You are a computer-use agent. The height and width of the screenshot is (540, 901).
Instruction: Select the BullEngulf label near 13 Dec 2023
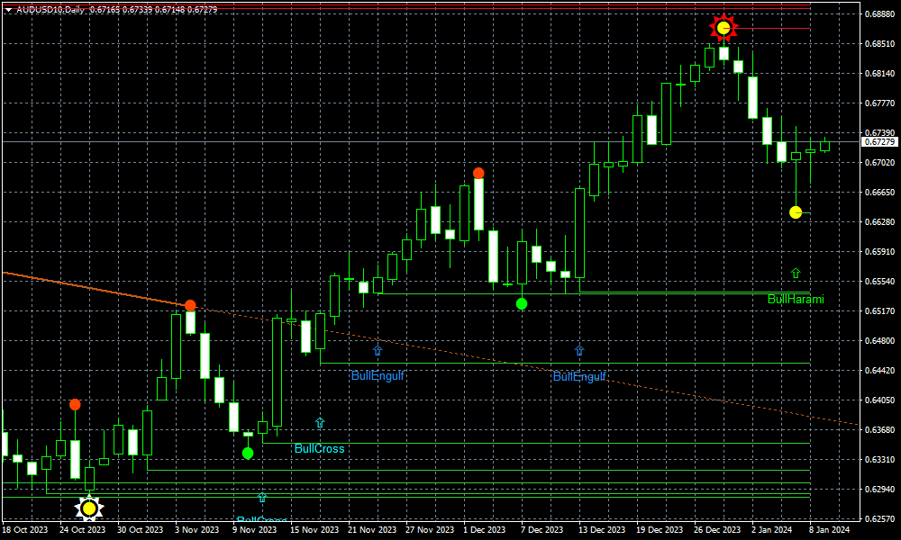click(579, 376)
